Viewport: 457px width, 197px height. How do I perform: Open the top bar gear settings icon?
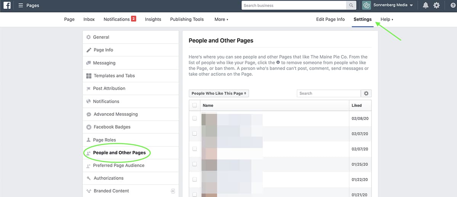(436, 5)
